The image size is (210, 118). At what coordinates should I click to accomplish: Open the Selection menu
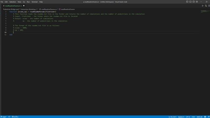point(12,2)
